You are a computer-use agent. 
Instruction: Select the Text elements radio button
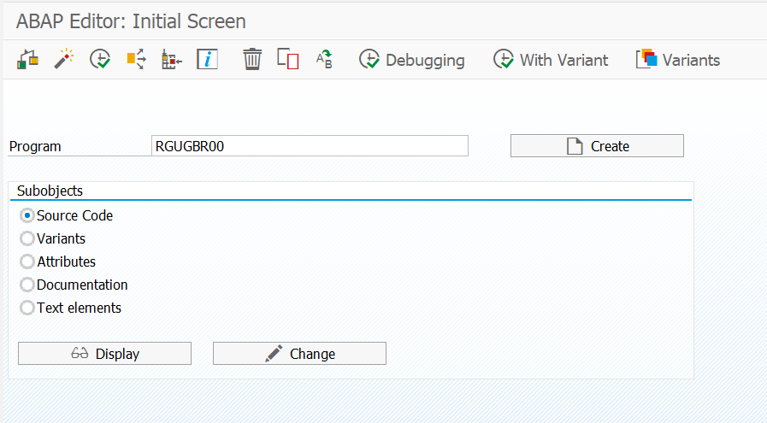tap(27, 308)
